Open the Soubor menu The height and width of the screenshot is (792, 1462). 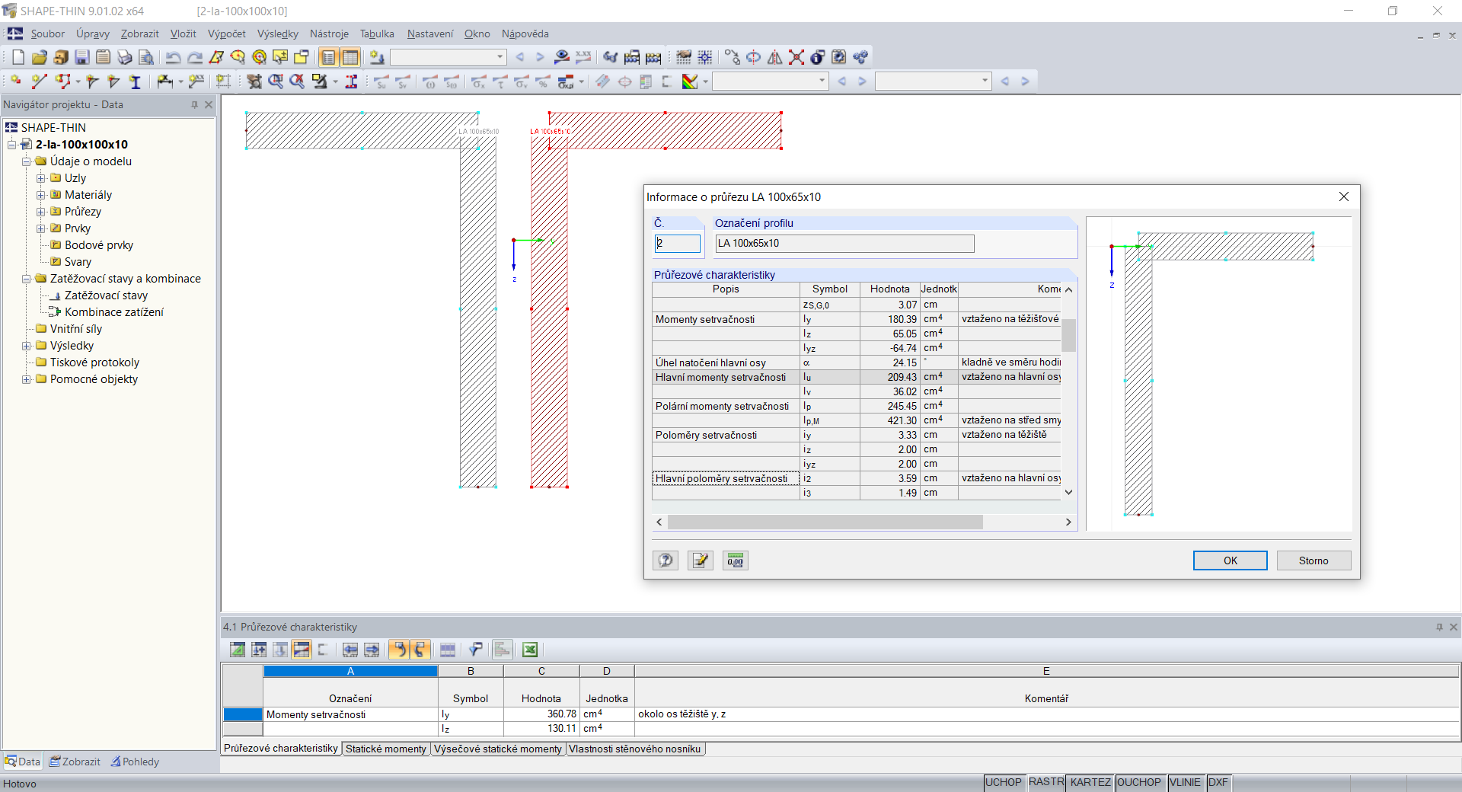47,34
